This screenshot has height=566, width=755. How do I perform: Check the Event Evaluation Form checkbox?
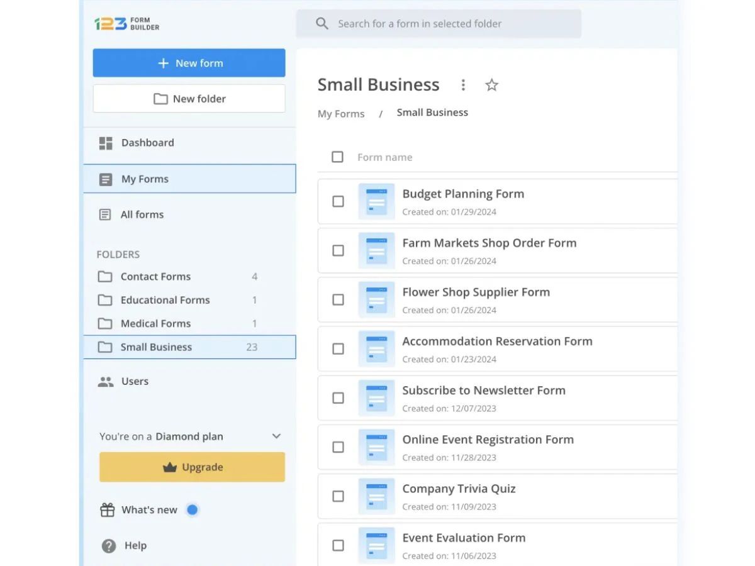[338, 545]
